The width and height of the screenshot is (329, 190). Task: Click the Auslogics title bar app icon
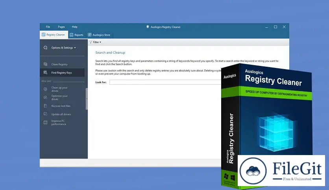click(x=148, y=27)
